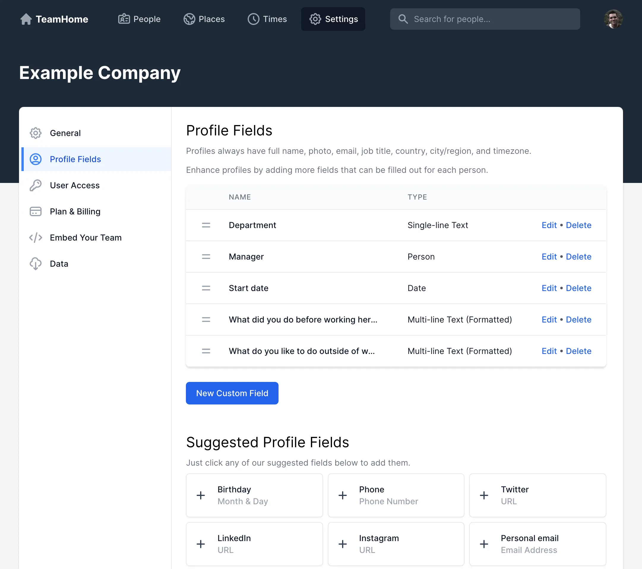
Task: Open the General settings section
Action: point(96,133)
